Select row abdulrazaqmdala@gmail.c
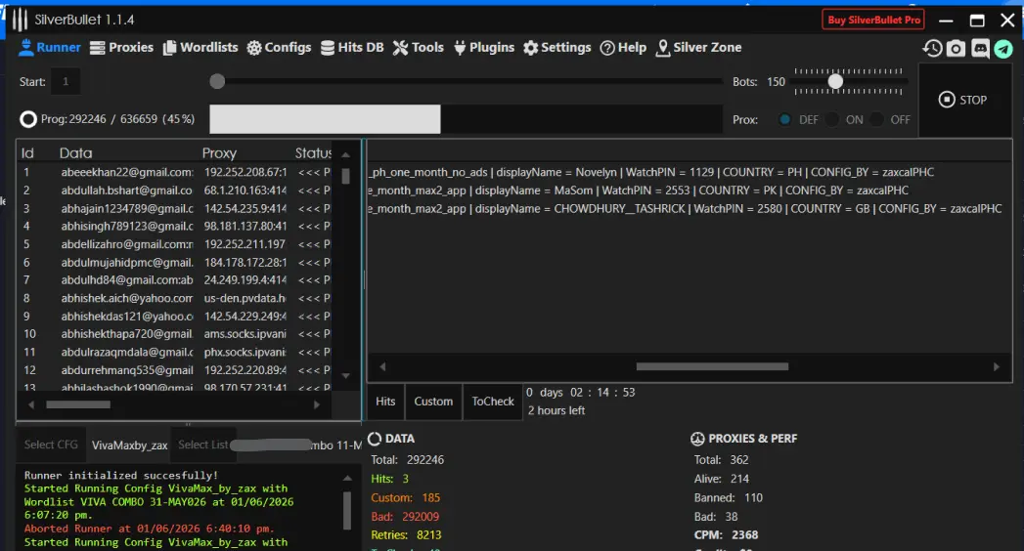The image size is (1024, 551). [x=175, y=352]
